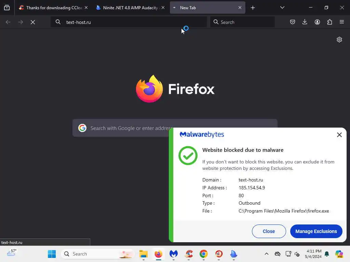Screen dimensions: 350x262
Task: Open the Windows Start menu
Action: (52, 254)
